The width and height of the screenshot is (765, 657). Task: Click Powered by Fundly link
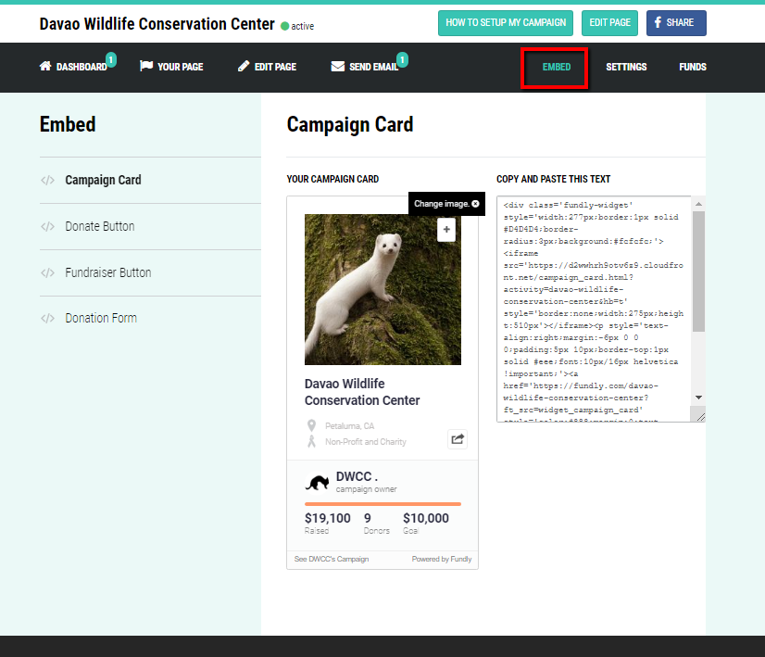[x=442, y=559]
